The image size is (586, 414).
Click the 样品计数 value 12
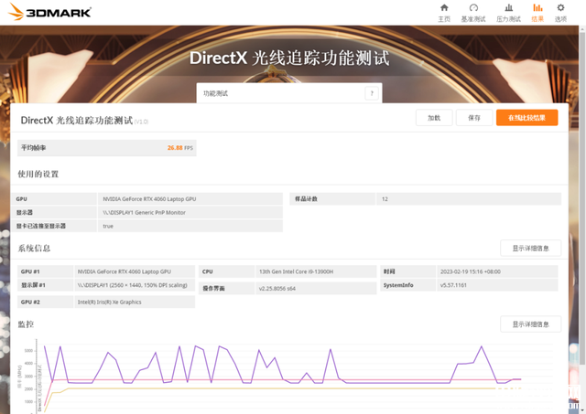coord(385,199)
